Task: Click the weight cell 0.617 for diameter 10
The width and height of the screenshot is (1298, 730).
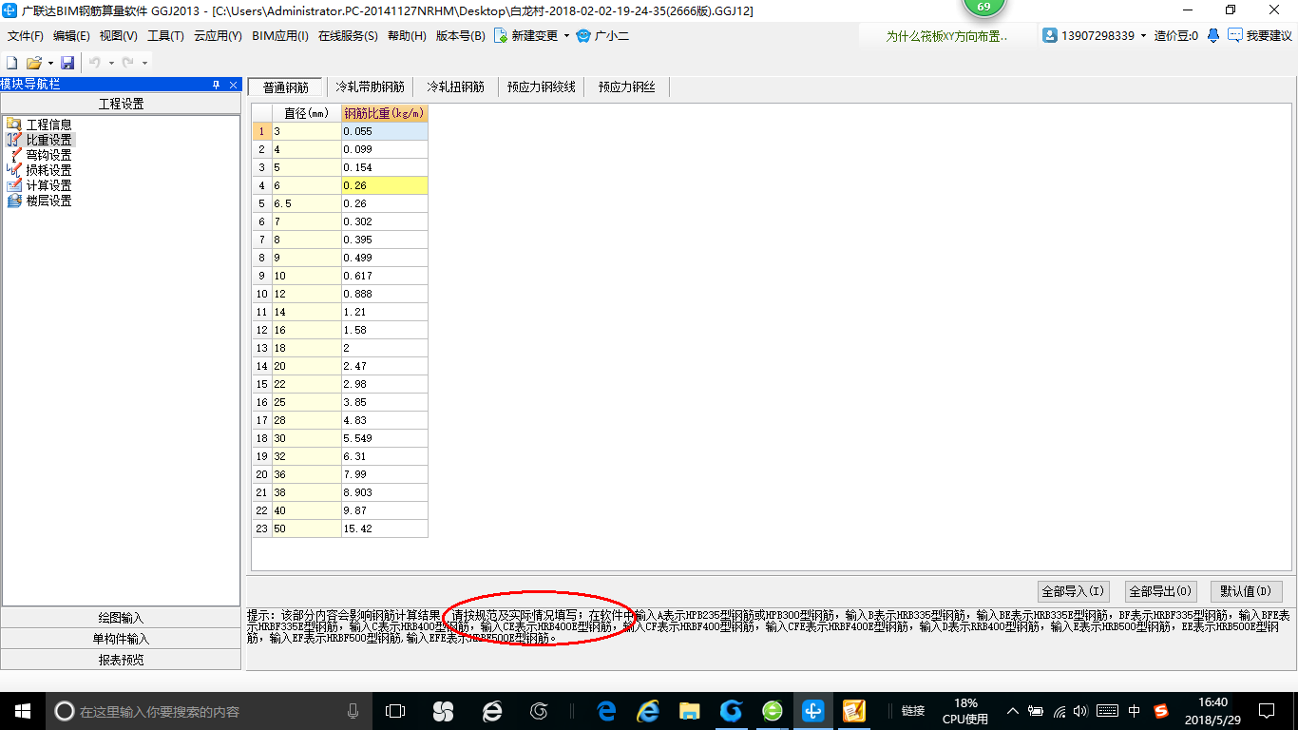Action: tap(385, 276)
